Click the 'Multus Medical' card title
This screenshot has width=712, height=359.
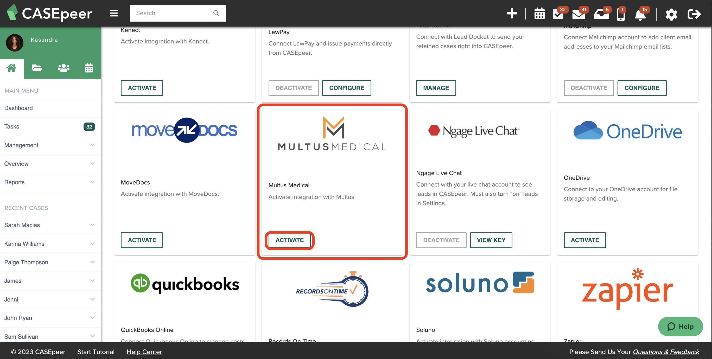[x=289, y=185]
